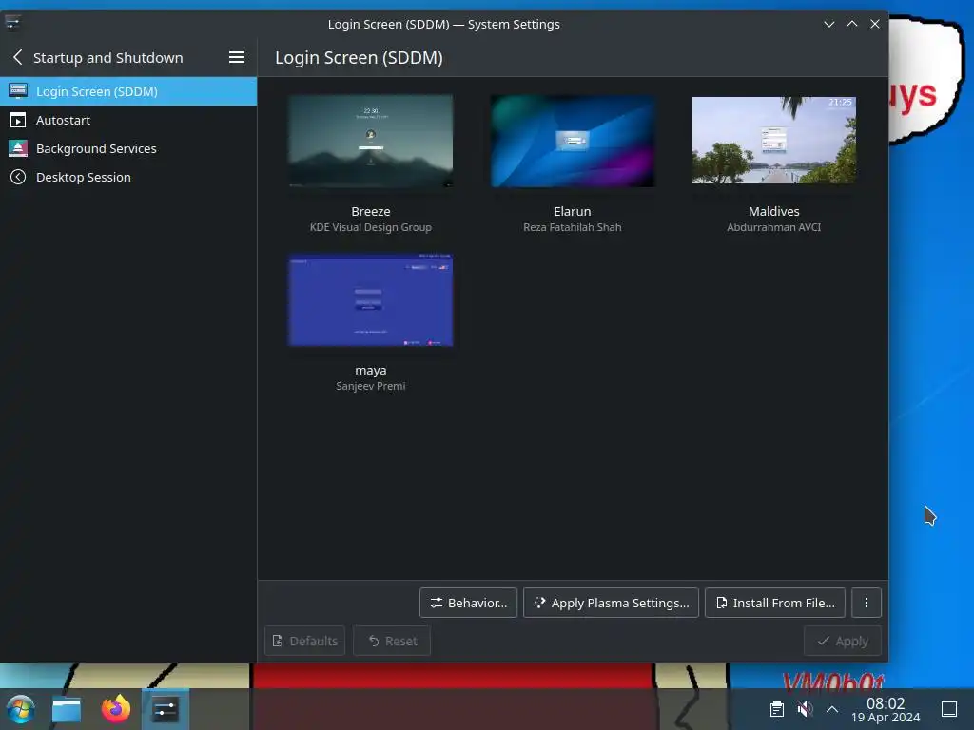Launch Firefox from the taskbar

point(116,709)
